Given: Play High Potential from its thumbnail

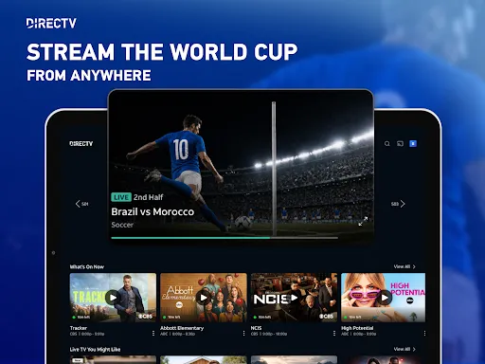Looking at the screenshot, I should click(385, 298).
